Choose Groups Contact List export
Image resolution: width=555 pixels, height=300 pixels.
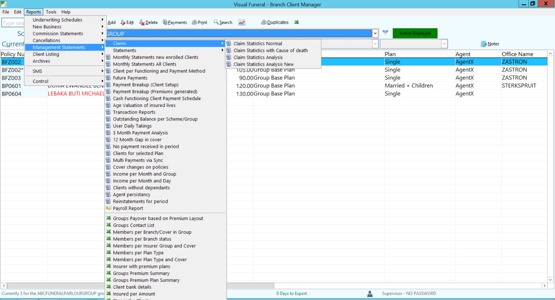coord(133,225)
